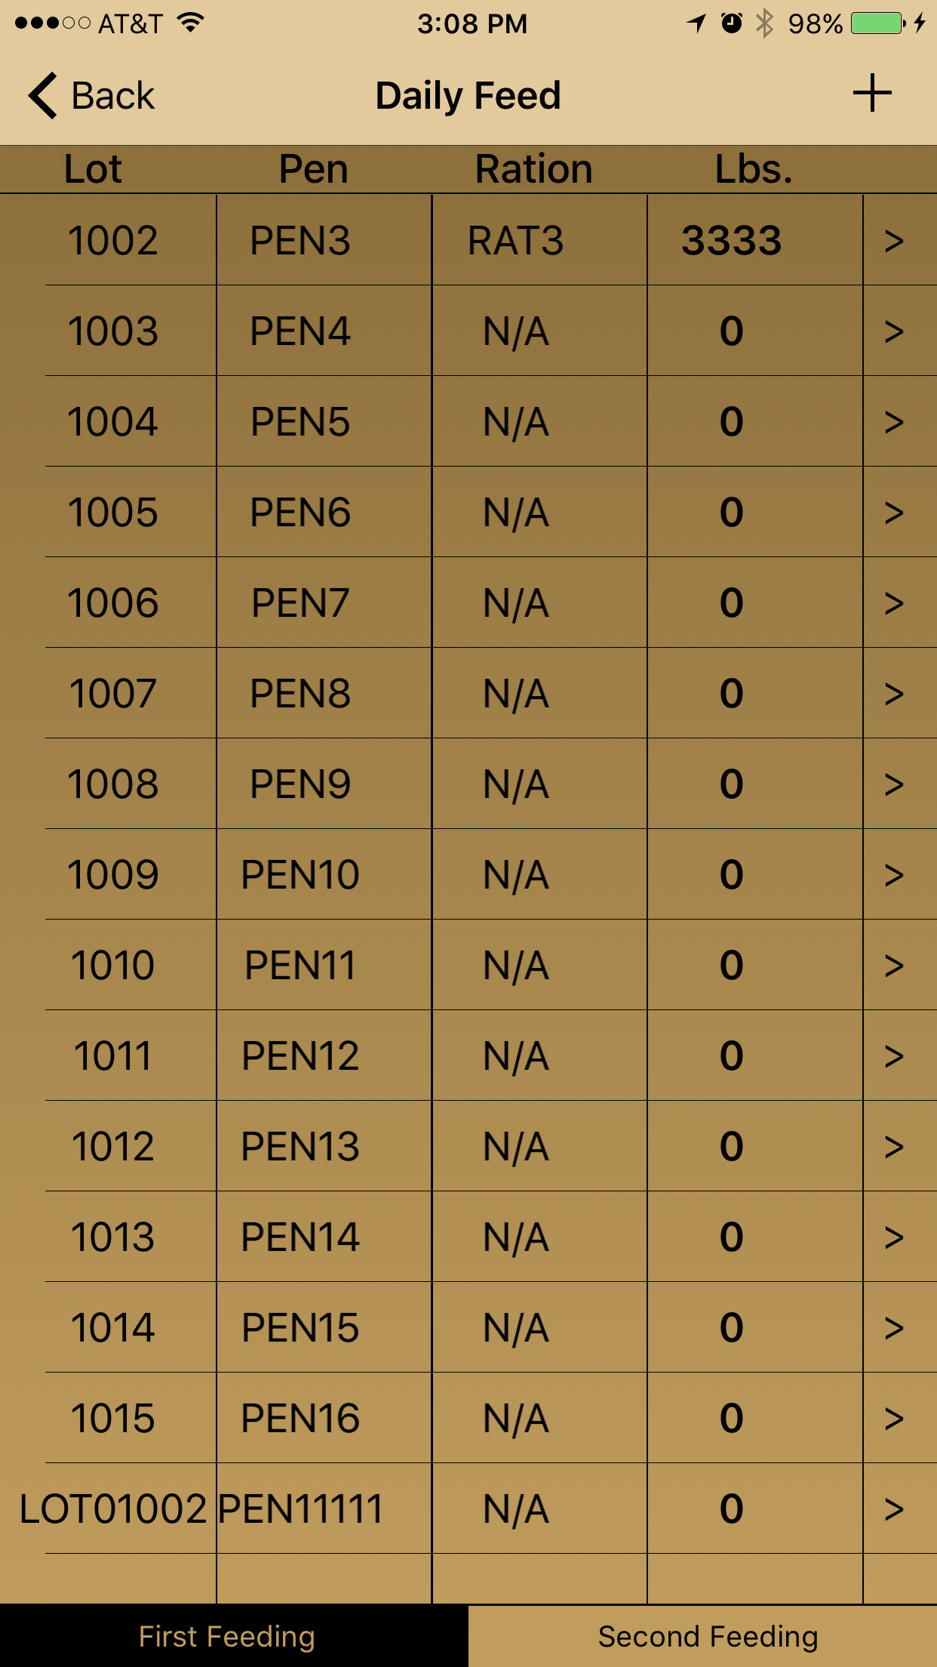Image resolution: width=937 pixels, height=1667 pixels.
Task: Open the arrow for lot LOT01002
Action: 894,1509
